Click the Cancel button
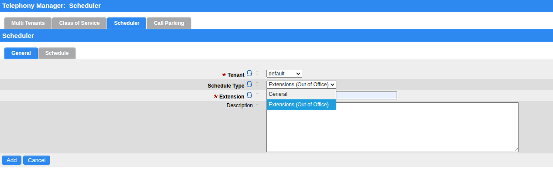Viewport: 553px width, 173px height. [37, 160]
